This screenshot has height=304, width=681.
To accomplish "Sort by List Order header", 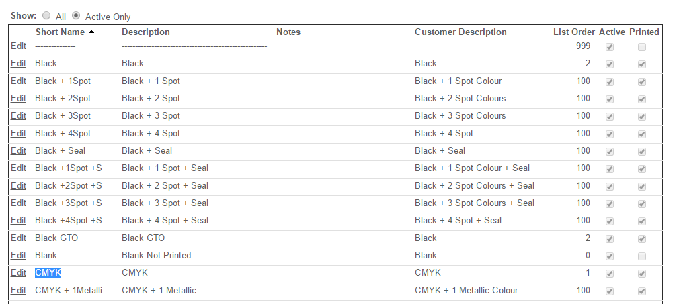I will pyautogui.click(x=573, y=32).
